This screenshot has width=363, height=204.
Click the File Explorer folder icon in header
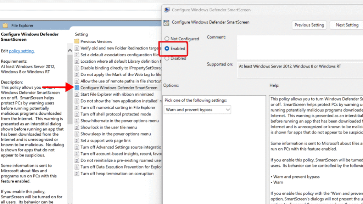pyautogui.click(x=5, y=25)
